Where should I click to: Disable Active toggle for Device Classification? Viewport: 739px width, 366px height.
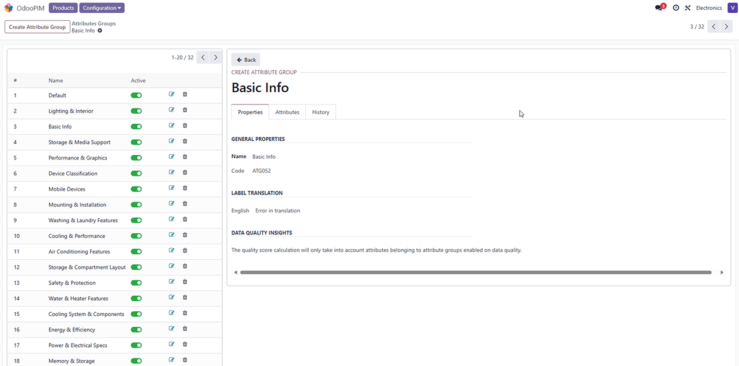(x=136, y=173)
